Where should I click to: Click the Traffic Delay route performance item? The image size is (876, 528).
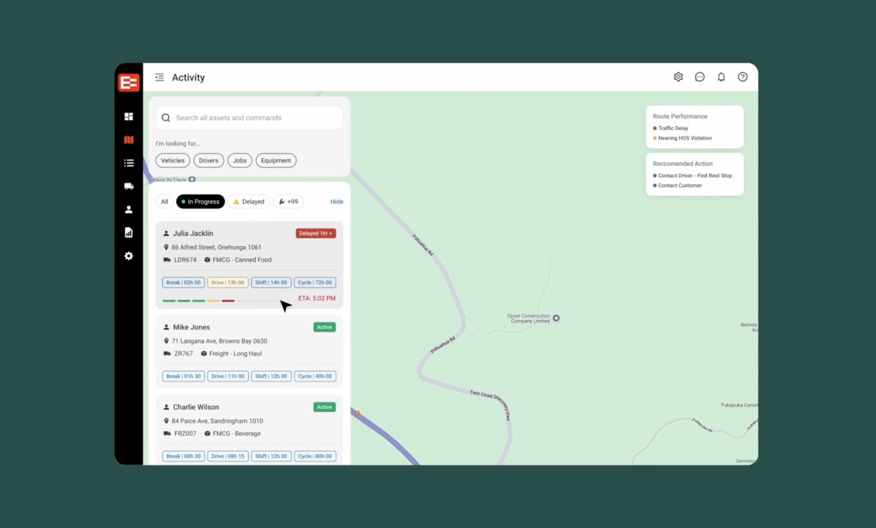(673, 129)
